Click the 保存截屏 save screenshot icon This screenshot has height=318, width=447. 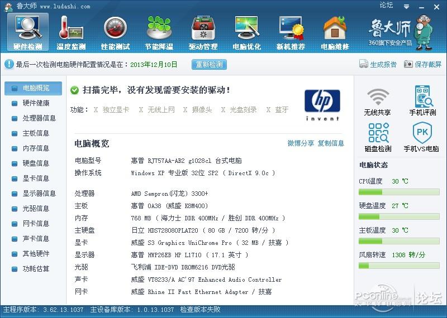click(x=408, y=64)
